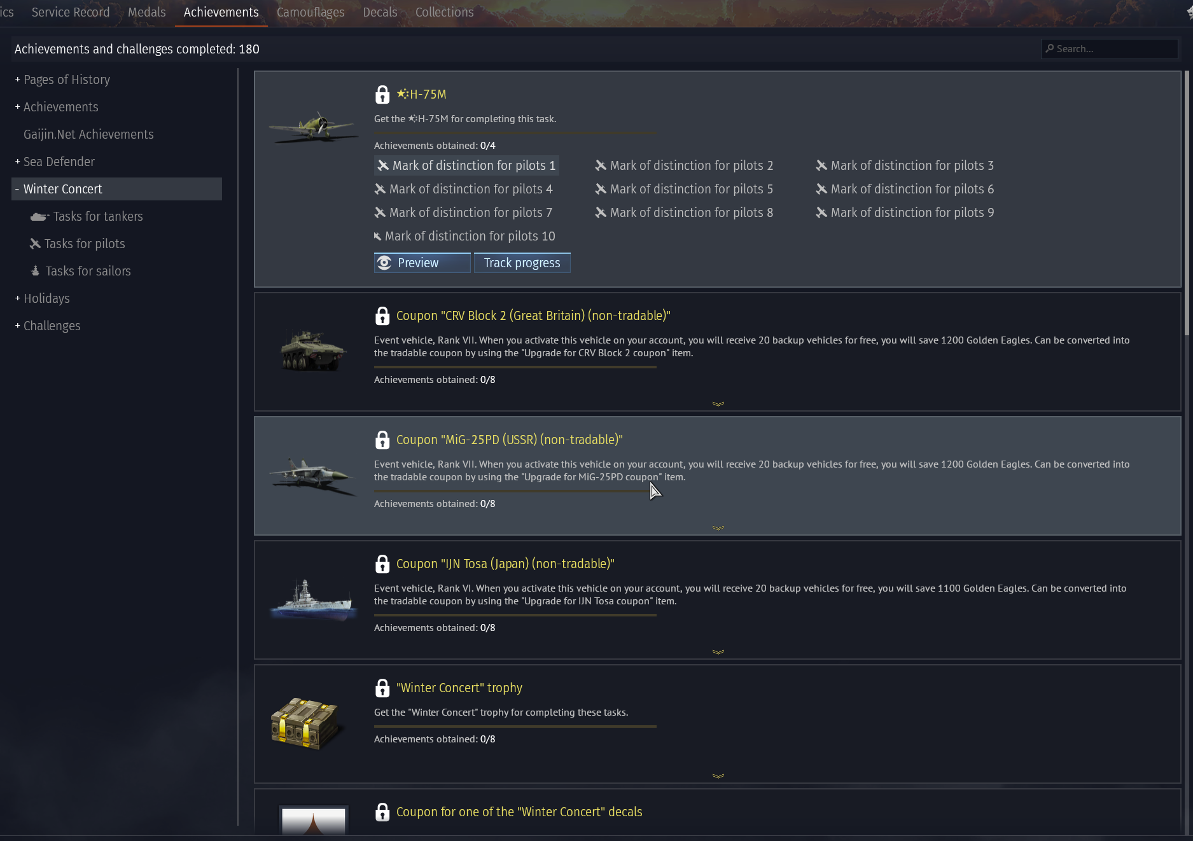
Task: Collapse the Winter Concert category
Action: click(17, 189)
